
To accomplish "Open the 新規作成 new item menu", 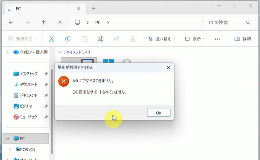I will 22,39.
